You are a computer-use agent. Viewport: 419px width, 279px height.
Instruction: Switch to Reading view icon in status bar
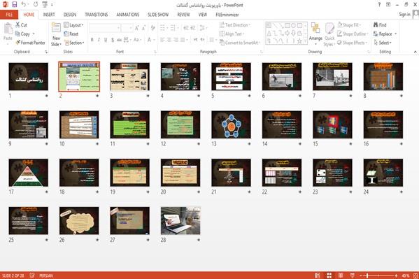click(x=341, y=276)
